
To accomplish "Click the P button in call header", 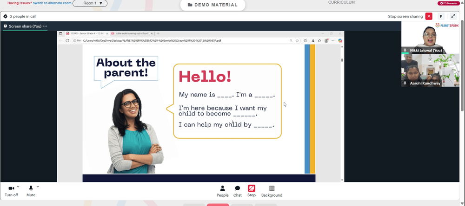I will coord(441,16).
